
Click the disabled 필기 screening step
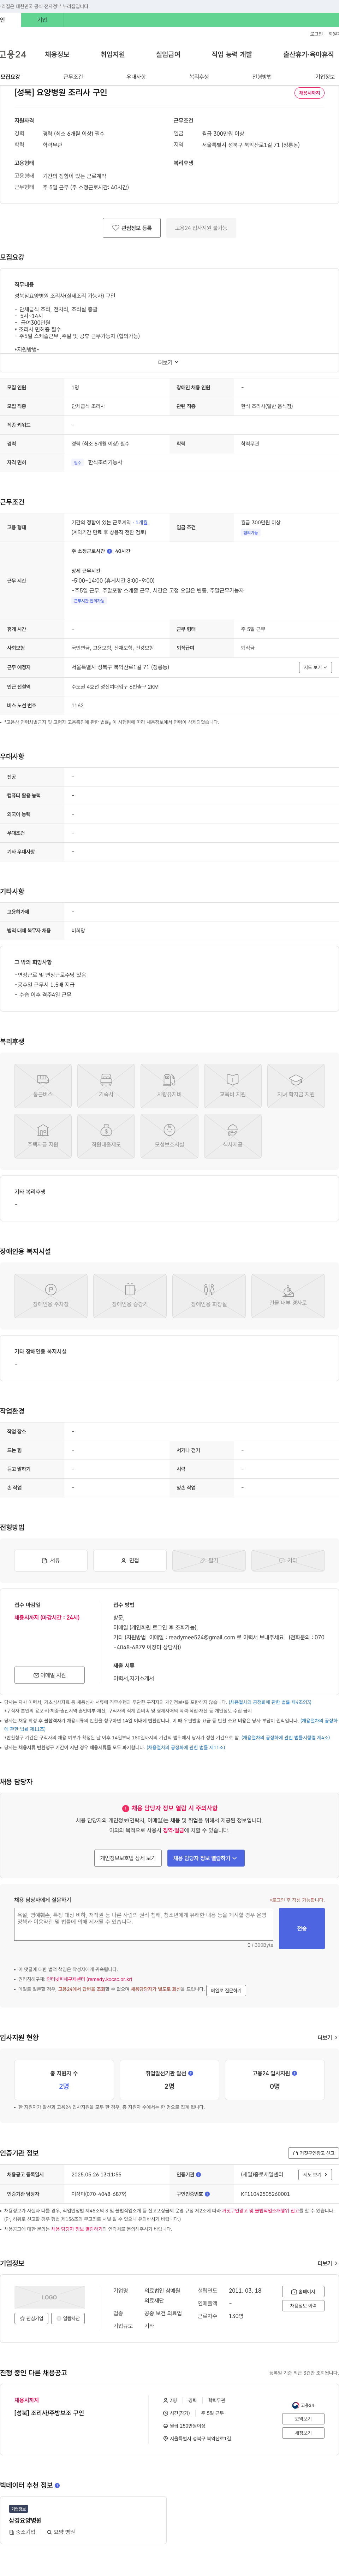(209, 1560)
